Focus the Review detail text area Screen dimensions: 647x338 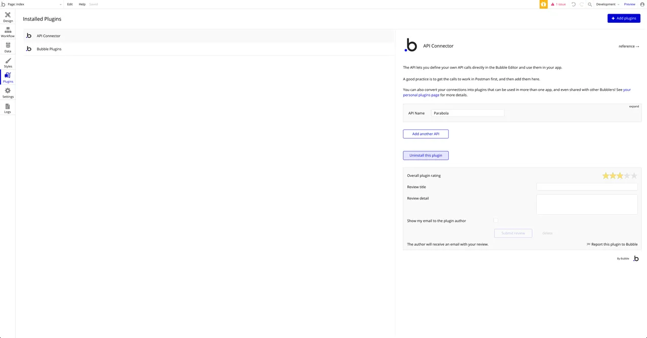point(587,205)
